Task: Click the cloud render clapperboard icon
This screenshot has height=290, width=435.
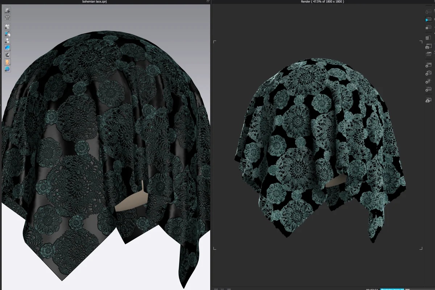Action: [x=428, y=99]
